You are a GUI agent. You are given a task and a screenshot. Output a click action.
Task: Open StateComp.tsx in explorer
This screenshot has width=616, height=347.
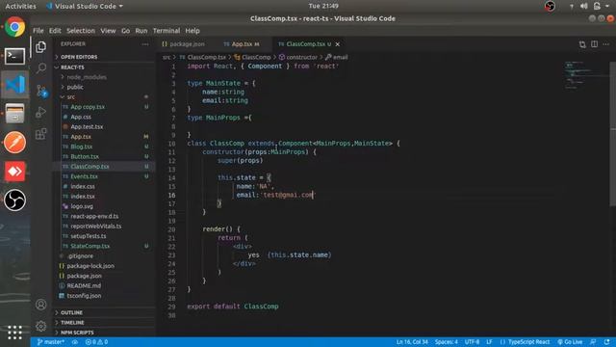point(104,246)
